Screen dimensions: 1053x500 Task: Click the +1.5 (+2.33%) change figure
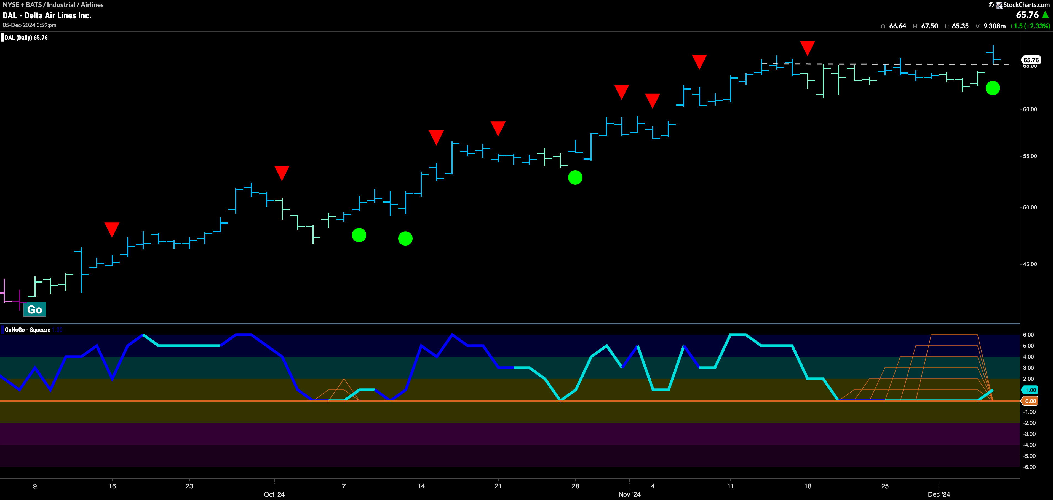[x=1030, y=26]
